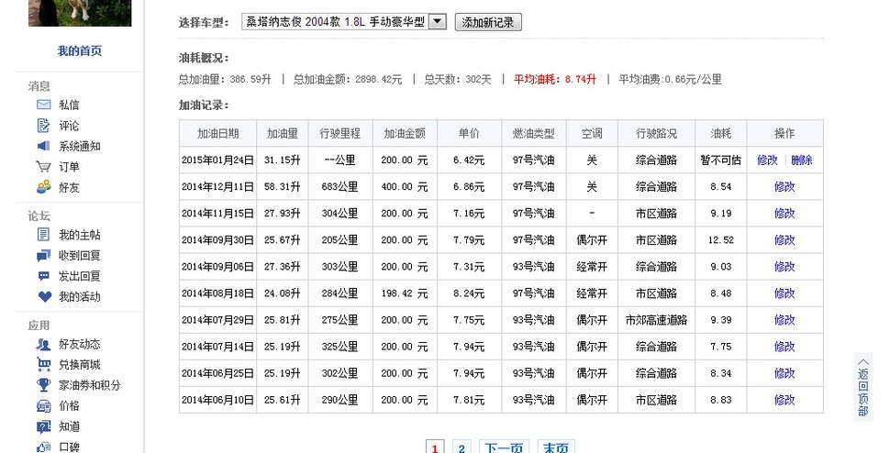
Task: Open the 我的活动 heart icon
Action: click(43, 296)
